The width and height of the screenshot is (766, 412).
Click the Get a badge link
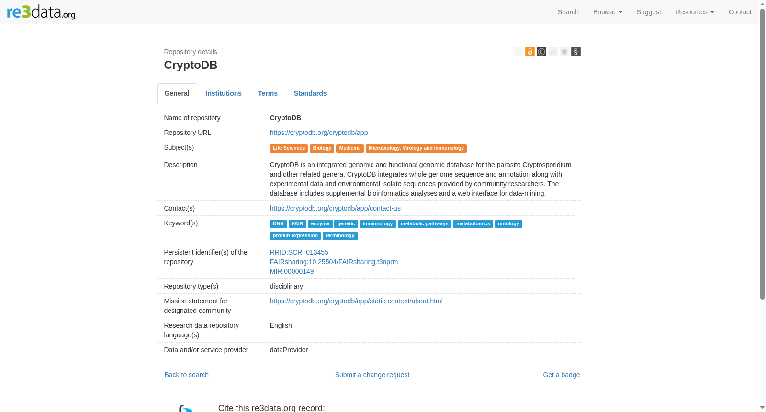pyautogui.click(x=561, y=375)
